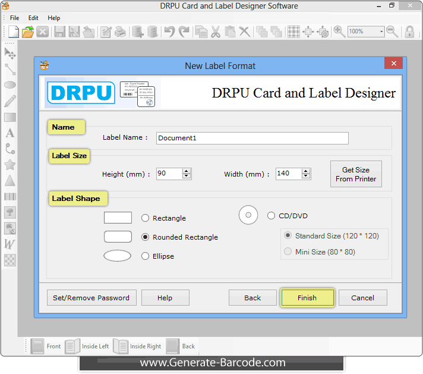Increase Height value with up arrow

click(187, 171)
